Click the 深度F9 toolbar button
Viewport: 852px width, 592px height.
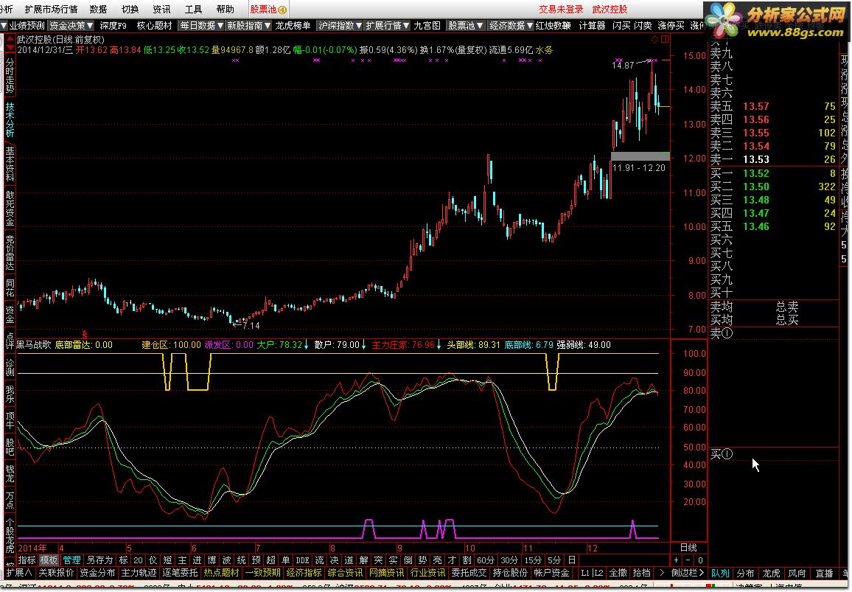tap(113, 26)
